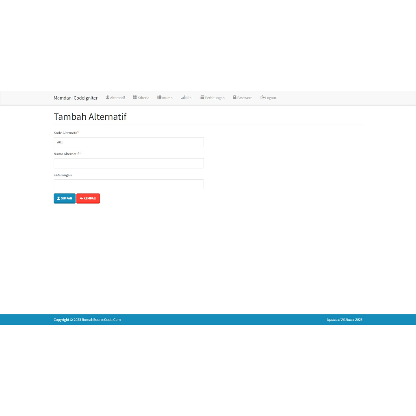The image size is (416, 416).
Task: Open the Kriteria menu item
Action: click(141, 97)
